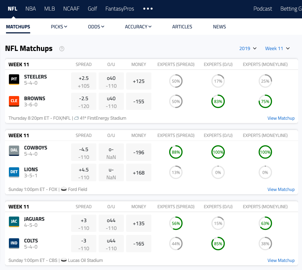Open FantasyPros link in navigation
Viewport: 302px width, 270px height.
[120, 9]
